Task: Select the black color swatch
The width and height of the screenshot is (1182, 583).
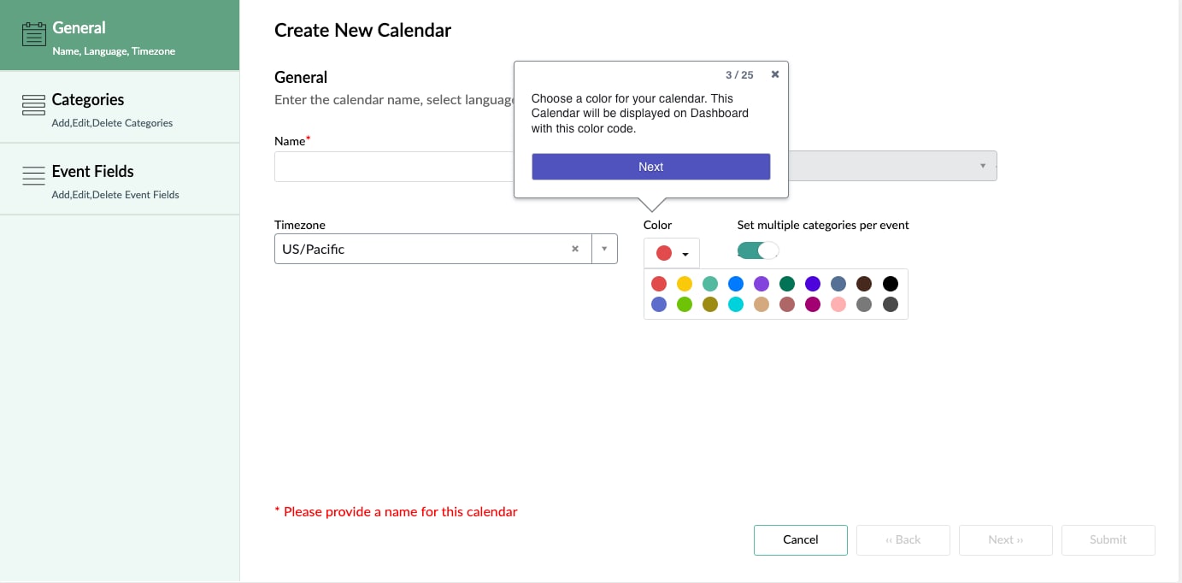Action: (x=890, y=283)
